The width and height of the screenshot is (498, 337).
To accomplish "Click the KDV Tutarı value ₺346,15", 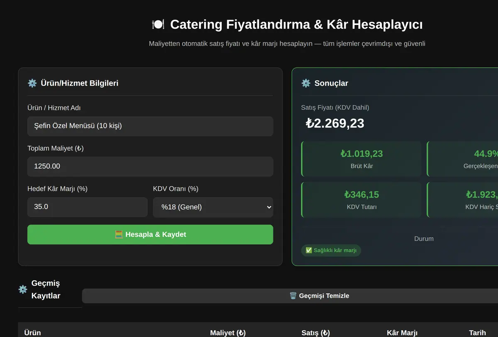I will pos(362,194).
